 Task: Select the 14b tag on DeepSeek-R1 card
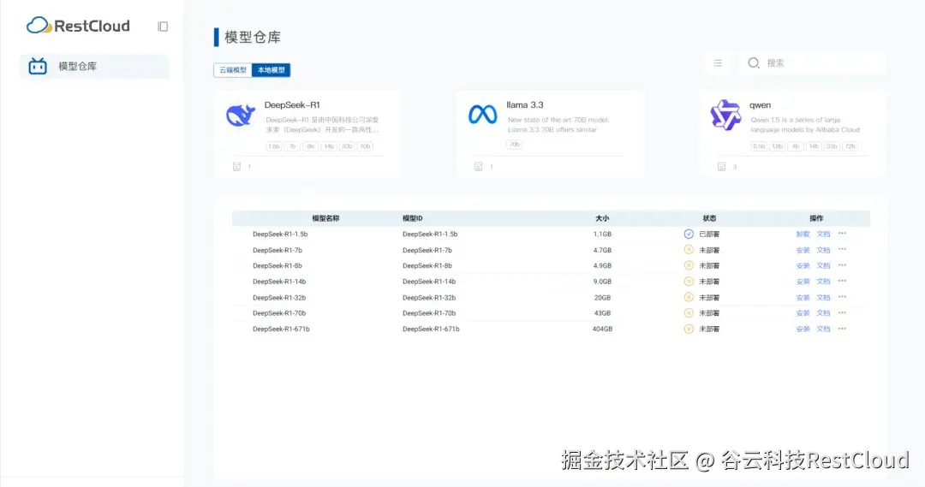pos(329,146)
